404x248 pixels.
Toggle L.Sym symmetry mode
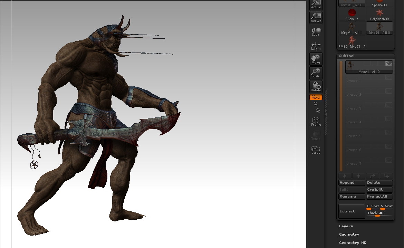pyautogui.click(x=316, y=45)
